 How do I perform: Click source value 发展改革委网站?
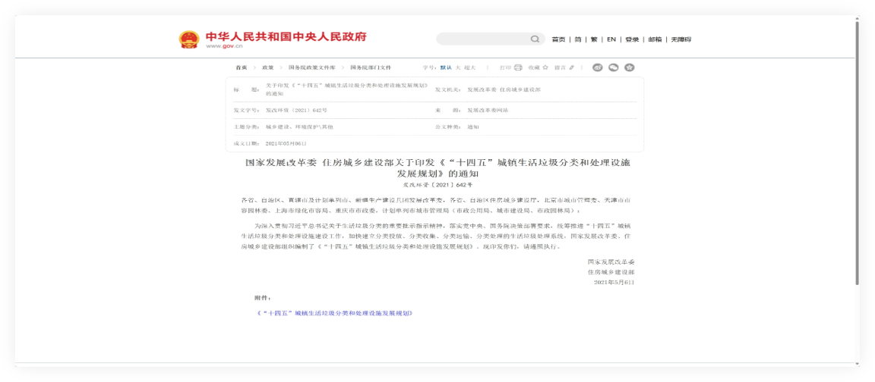coord(488,110)
